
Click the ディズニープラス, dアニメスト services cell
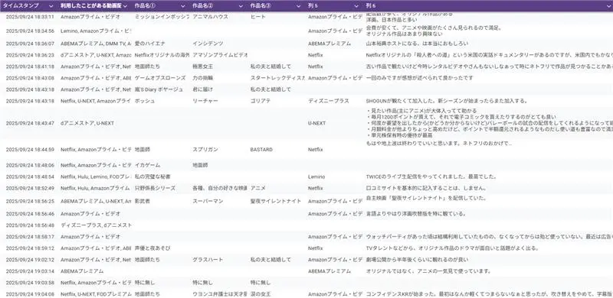pyautogui.click(x=97, y=225)
